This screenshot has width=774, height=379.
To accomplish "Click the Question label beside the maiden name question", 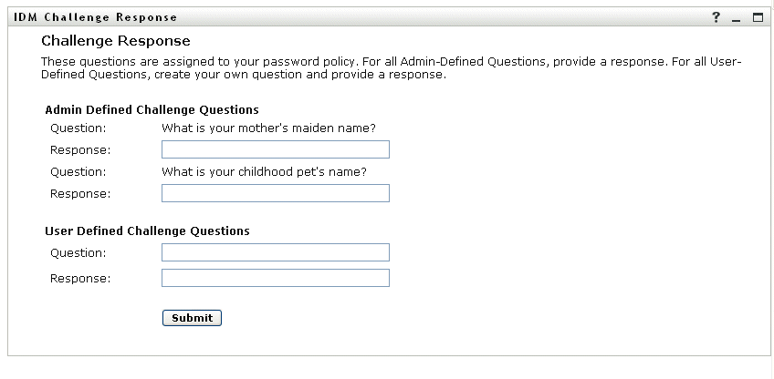I will (x=78, y=128).
